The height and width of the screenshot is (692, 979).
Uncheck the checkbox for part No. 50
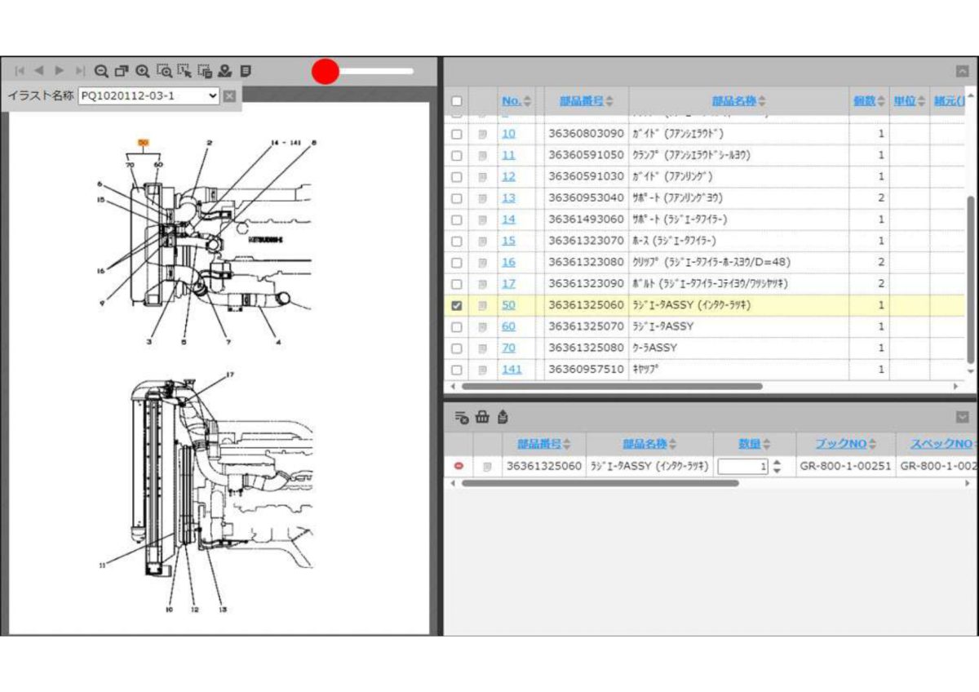coord(457,305)
